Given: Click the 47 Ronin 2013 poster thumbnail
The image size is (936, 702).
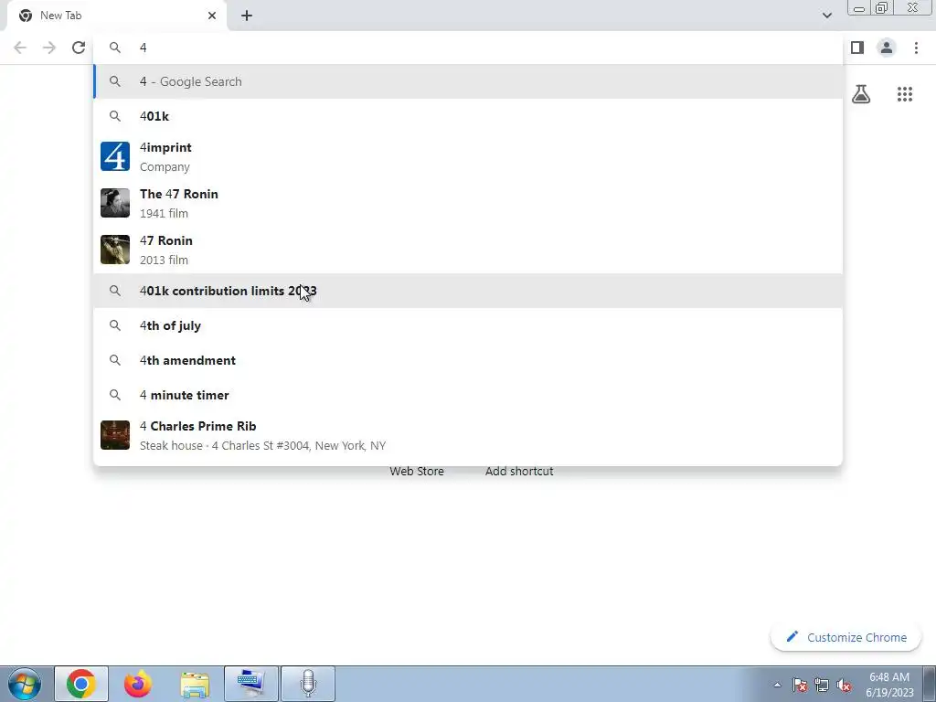Looking at the screenshot, I should click(114, 250).
